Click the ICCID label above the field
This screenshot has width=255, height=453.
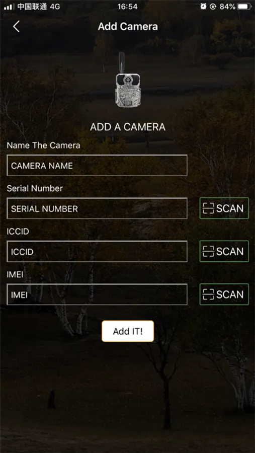(x=18, y=232)
